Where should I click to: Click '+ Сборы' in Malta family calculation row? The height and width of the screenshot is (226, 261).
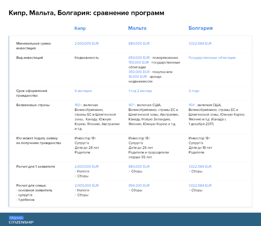coord(135,190)
